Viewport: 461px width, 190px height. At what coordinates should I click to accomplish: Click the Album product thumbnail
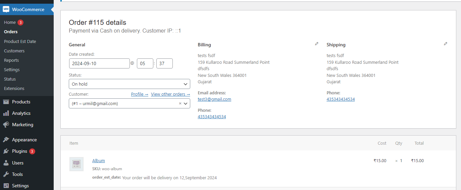coord(76,164)
